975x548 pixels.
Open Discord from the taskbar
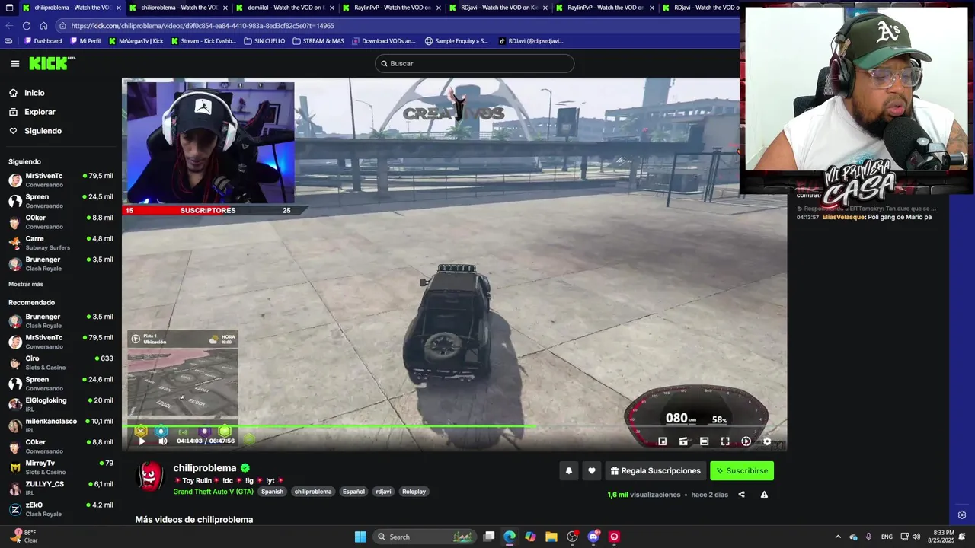click(x=593, y=537)
